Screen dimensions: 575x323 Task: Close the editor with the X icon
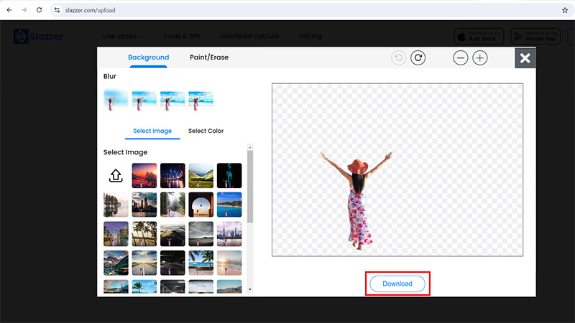click(525, 58)
